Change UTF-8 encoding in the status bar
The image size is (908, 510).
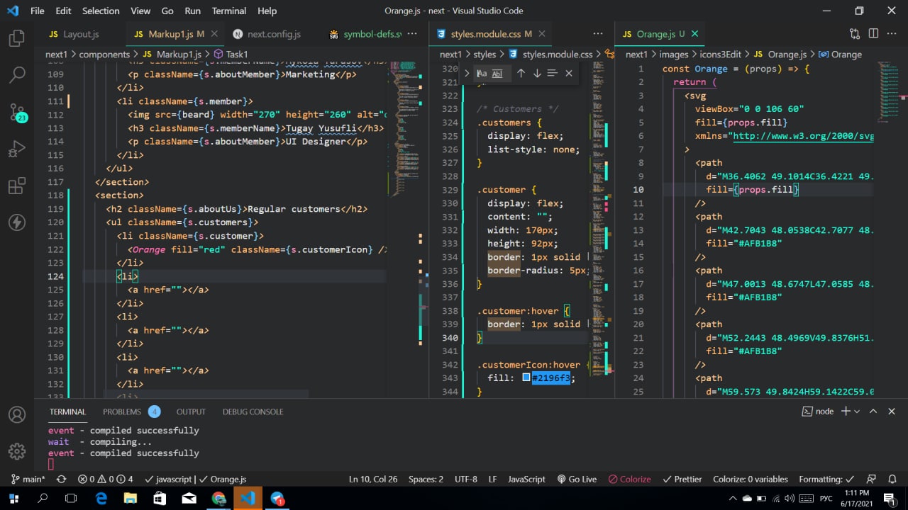465,479
